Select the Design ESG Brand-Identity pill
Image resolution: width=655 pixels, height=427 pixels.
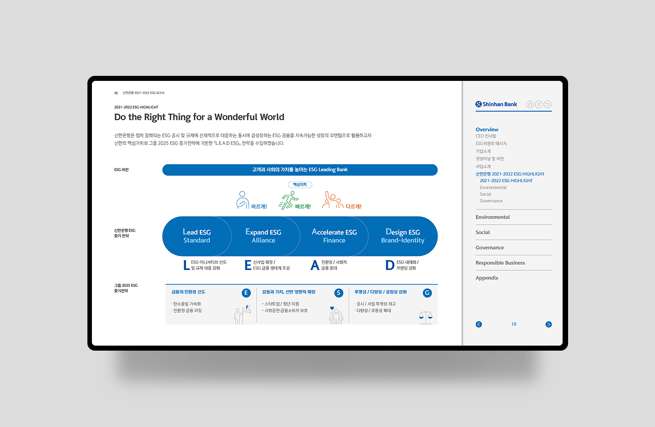pyautogui.click(x=403, y=236)
